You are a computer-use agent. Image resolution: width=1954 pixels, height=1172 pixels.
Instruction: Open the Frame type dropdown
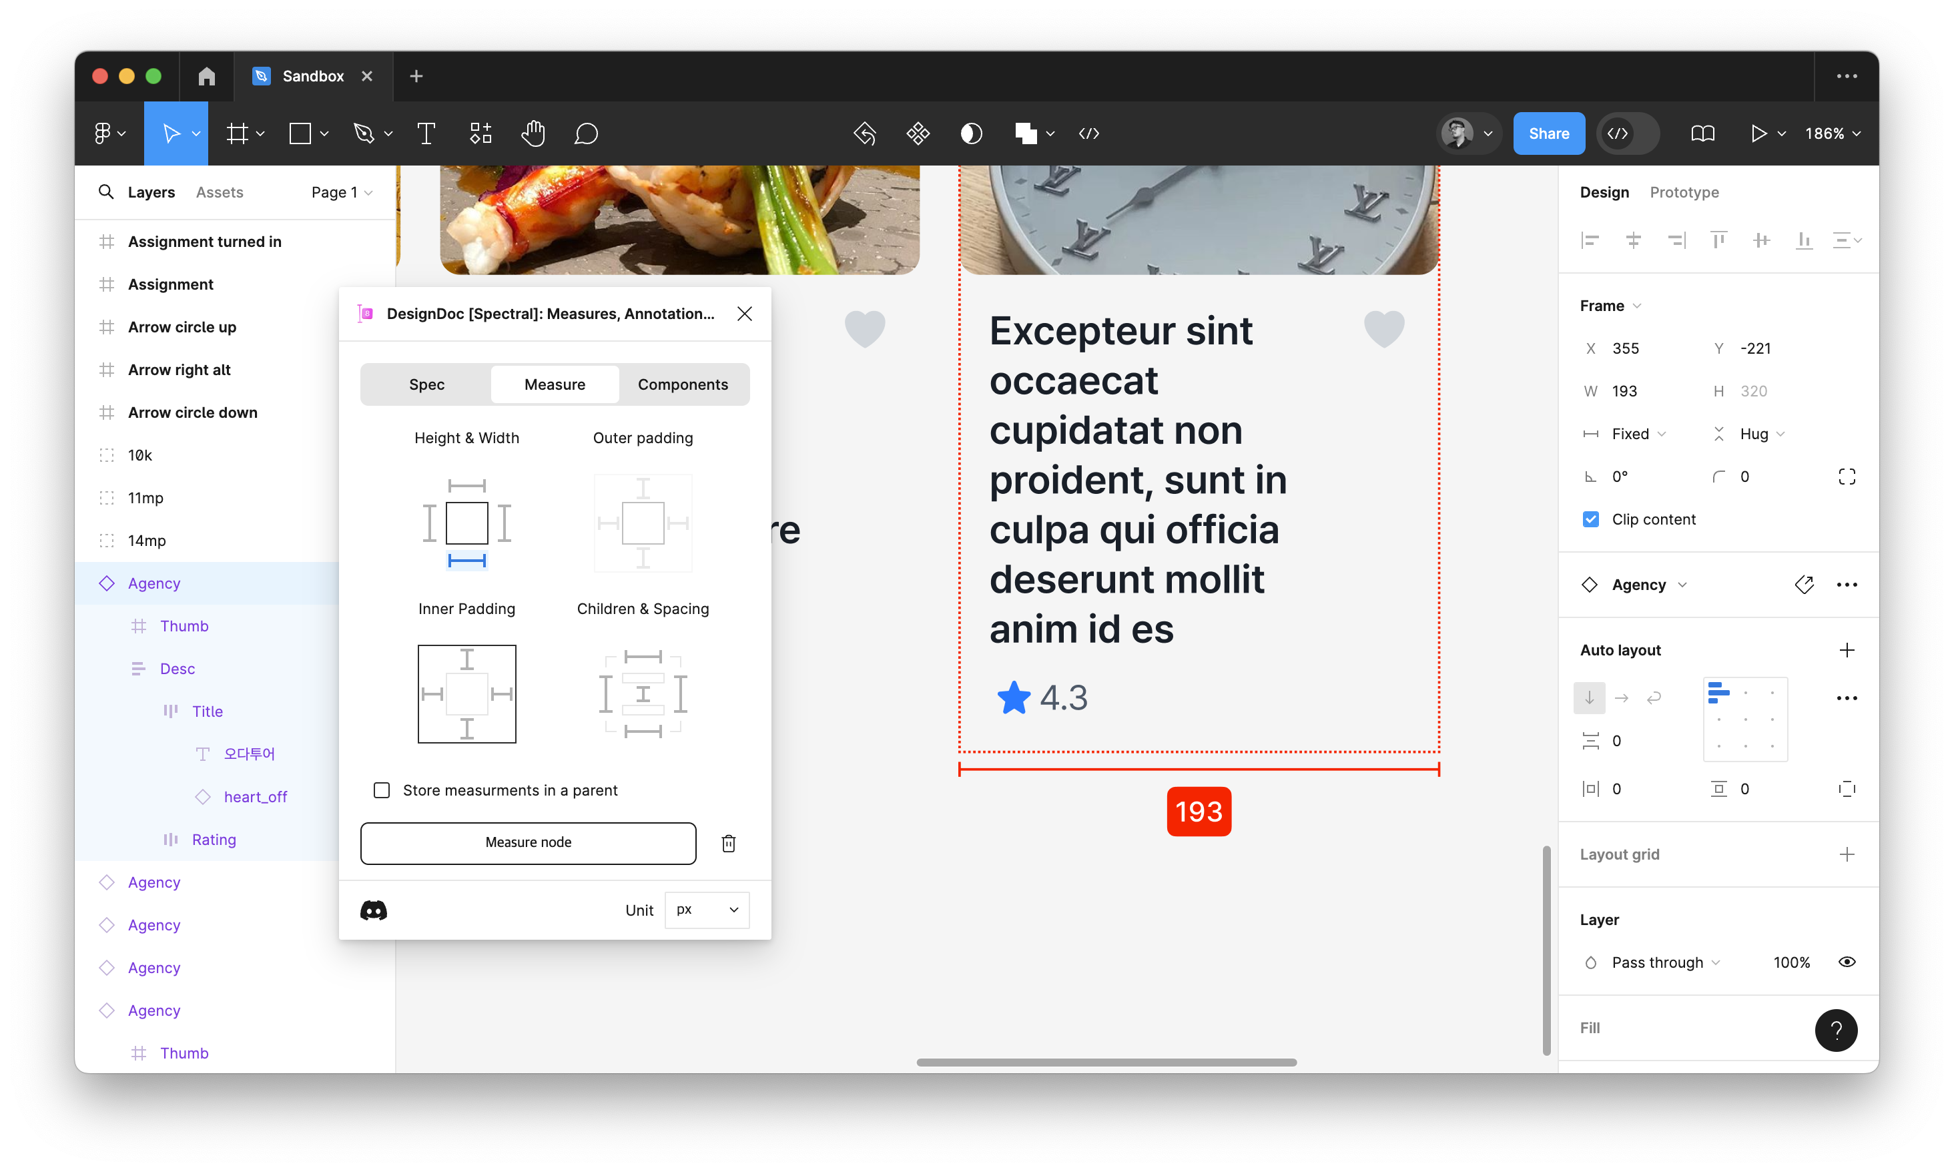(1610, 306)
